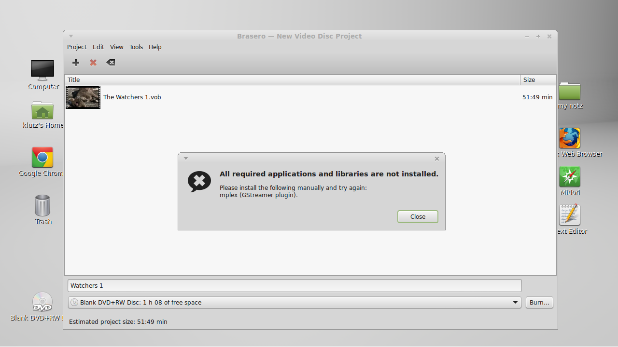The image size is (618, 347).
Task: Click the file name The Watchers 1.vob
Action: [132, 97]
